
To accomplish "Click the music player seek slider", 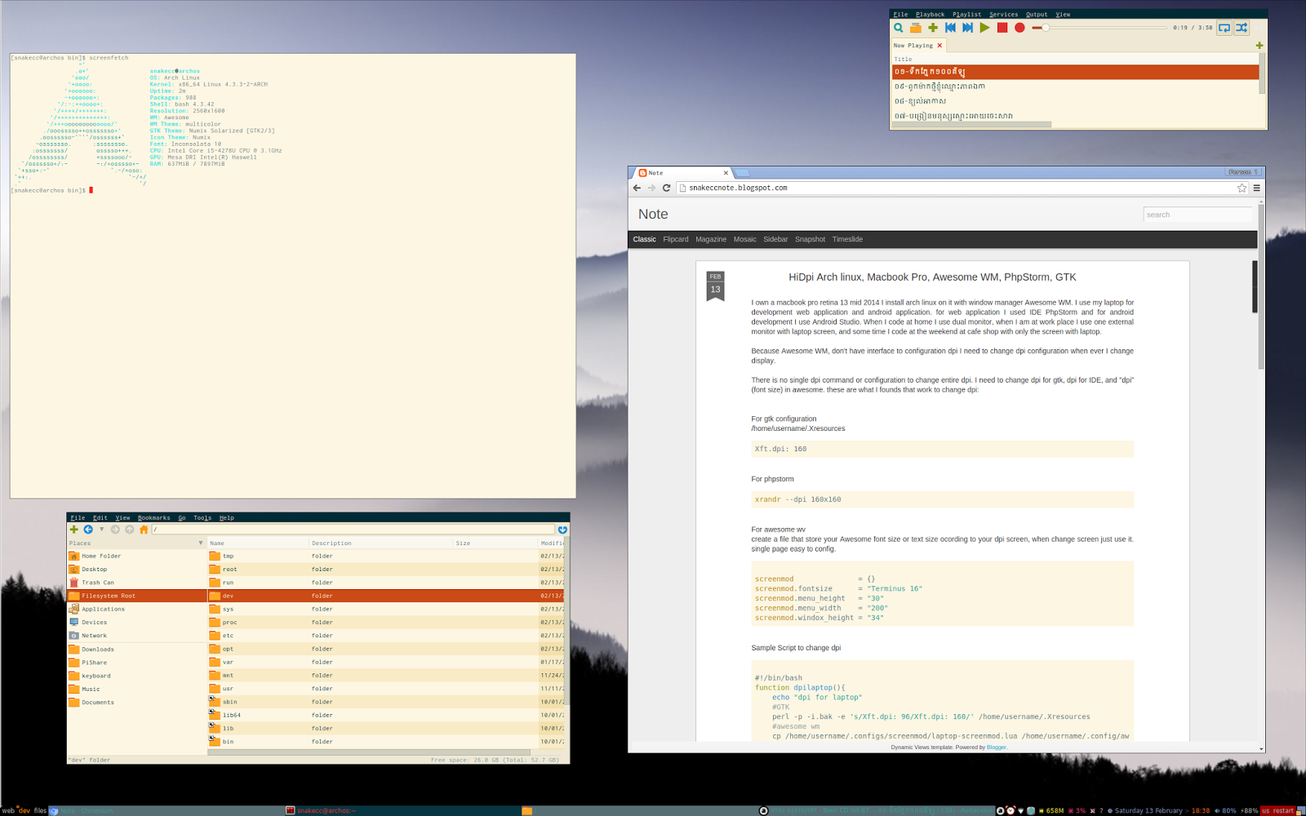I will click(x=1099, y=28).
